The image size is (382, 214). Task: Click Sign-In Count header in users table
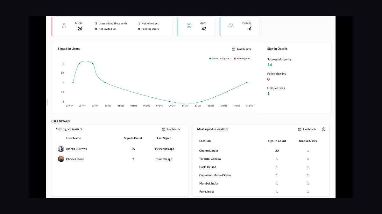click(x=133, y=138)
